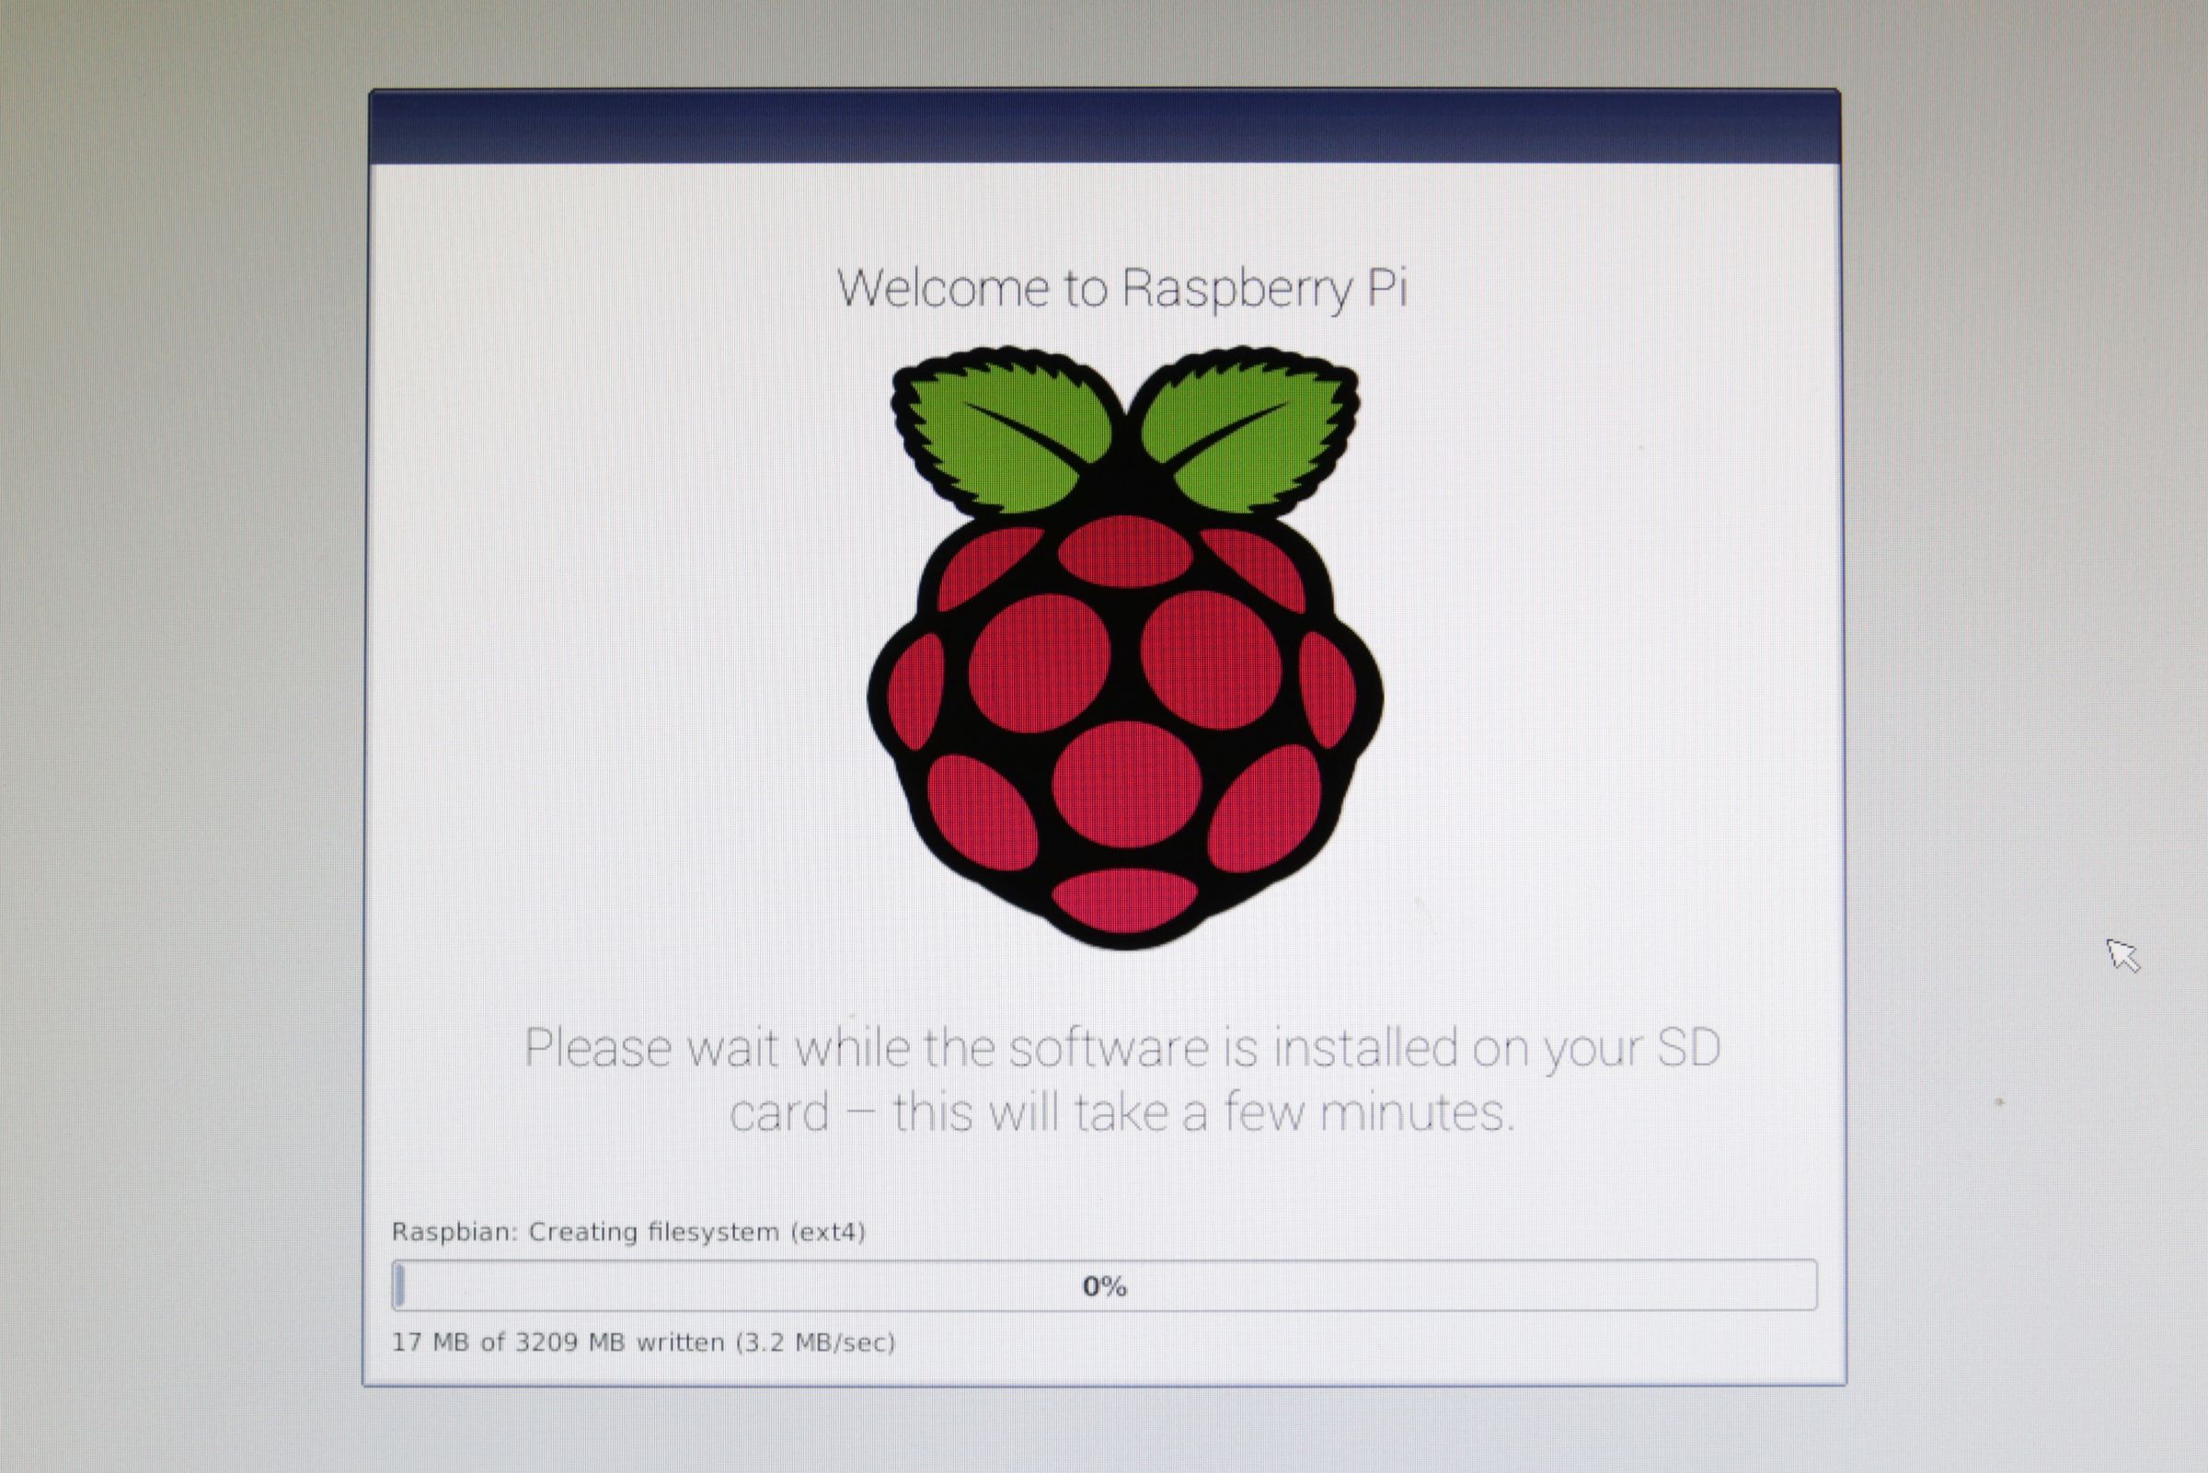Viewport: 2208px width, 1473px height.
Task: Click the 'Welcome to Raspberry Pi' heading
Action: coord(1122,287)
